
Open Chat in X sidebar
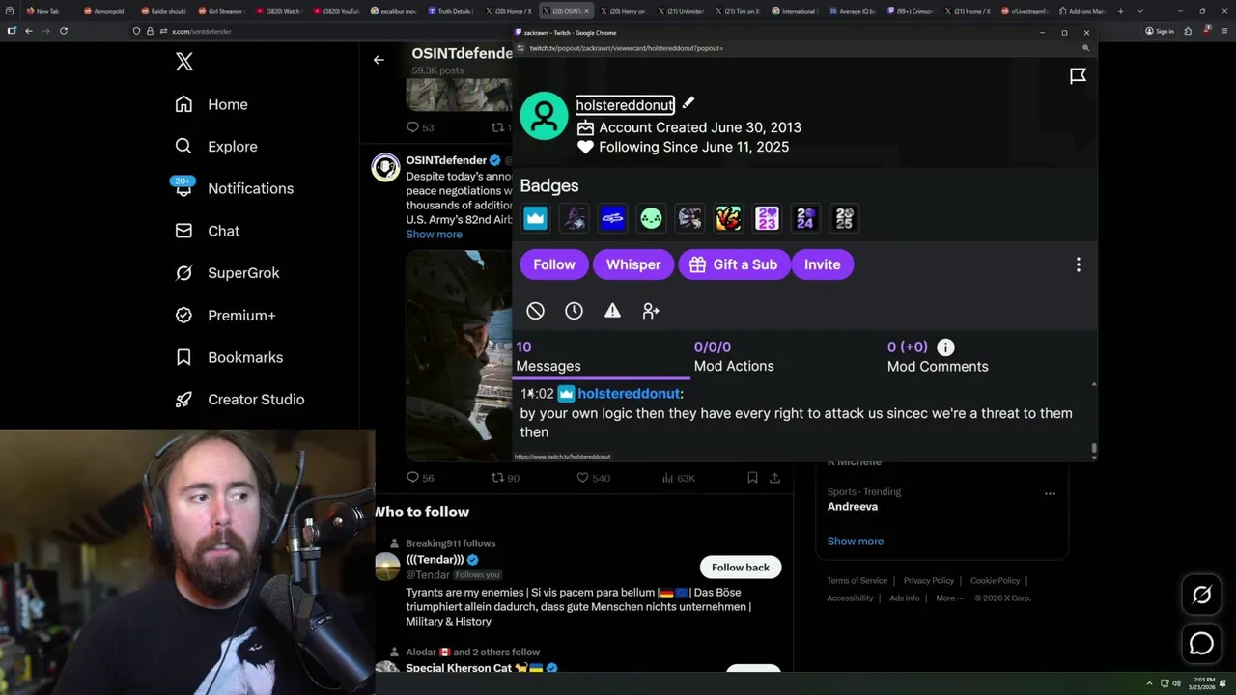207,231
